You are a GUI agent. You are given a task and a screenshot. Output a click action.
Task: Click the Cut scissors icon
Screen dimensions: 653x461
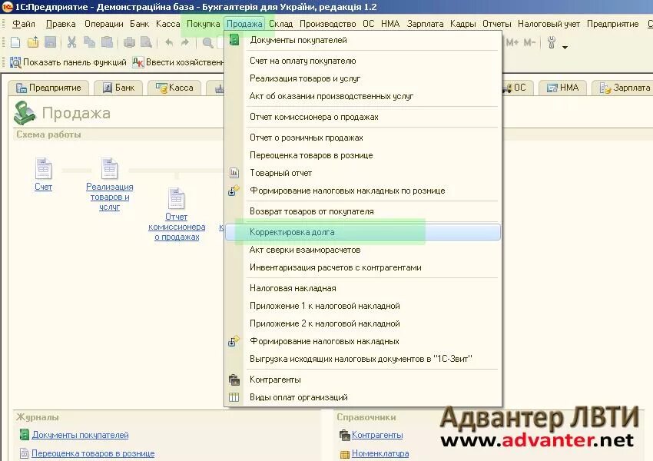pos(72,43)
